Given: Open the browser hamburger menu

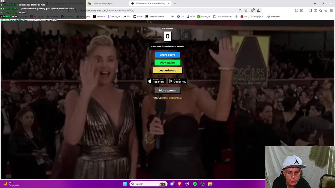Looking at the screenshot, I should pos(331,10).
